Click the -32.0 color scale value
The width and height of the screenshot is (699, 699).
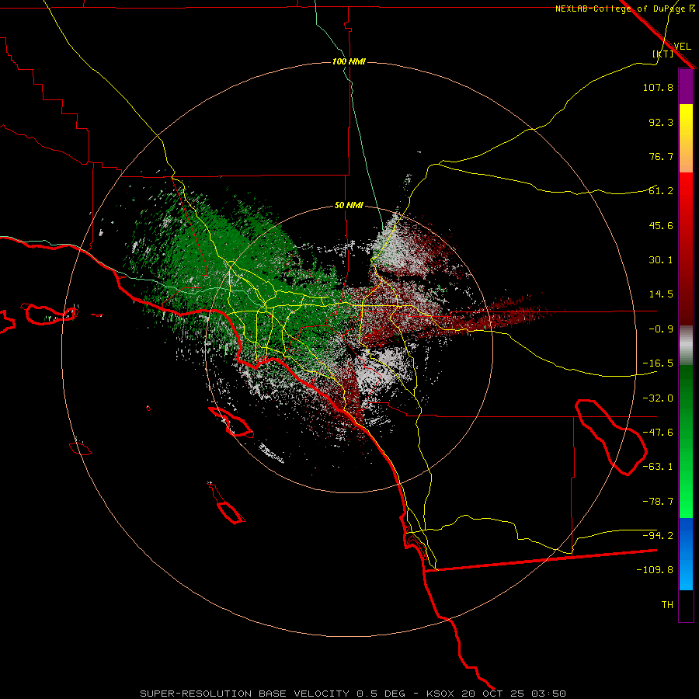tap(658, 398)
